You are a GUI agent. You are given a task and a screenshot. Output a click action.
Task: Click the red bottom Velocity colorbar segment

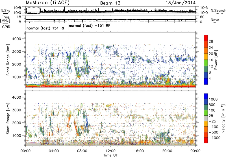tap(206, 140)
